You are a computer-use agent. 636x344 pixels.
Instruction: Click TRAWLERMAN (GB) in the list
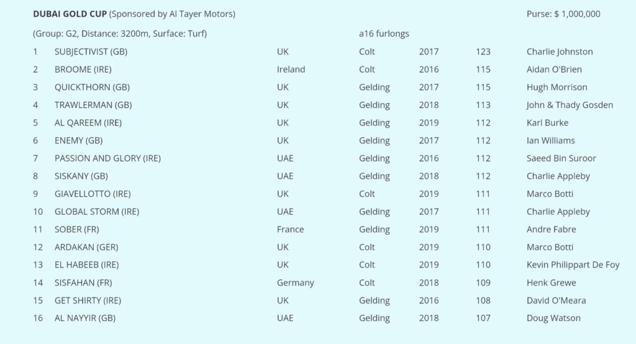tap(93, 105)
